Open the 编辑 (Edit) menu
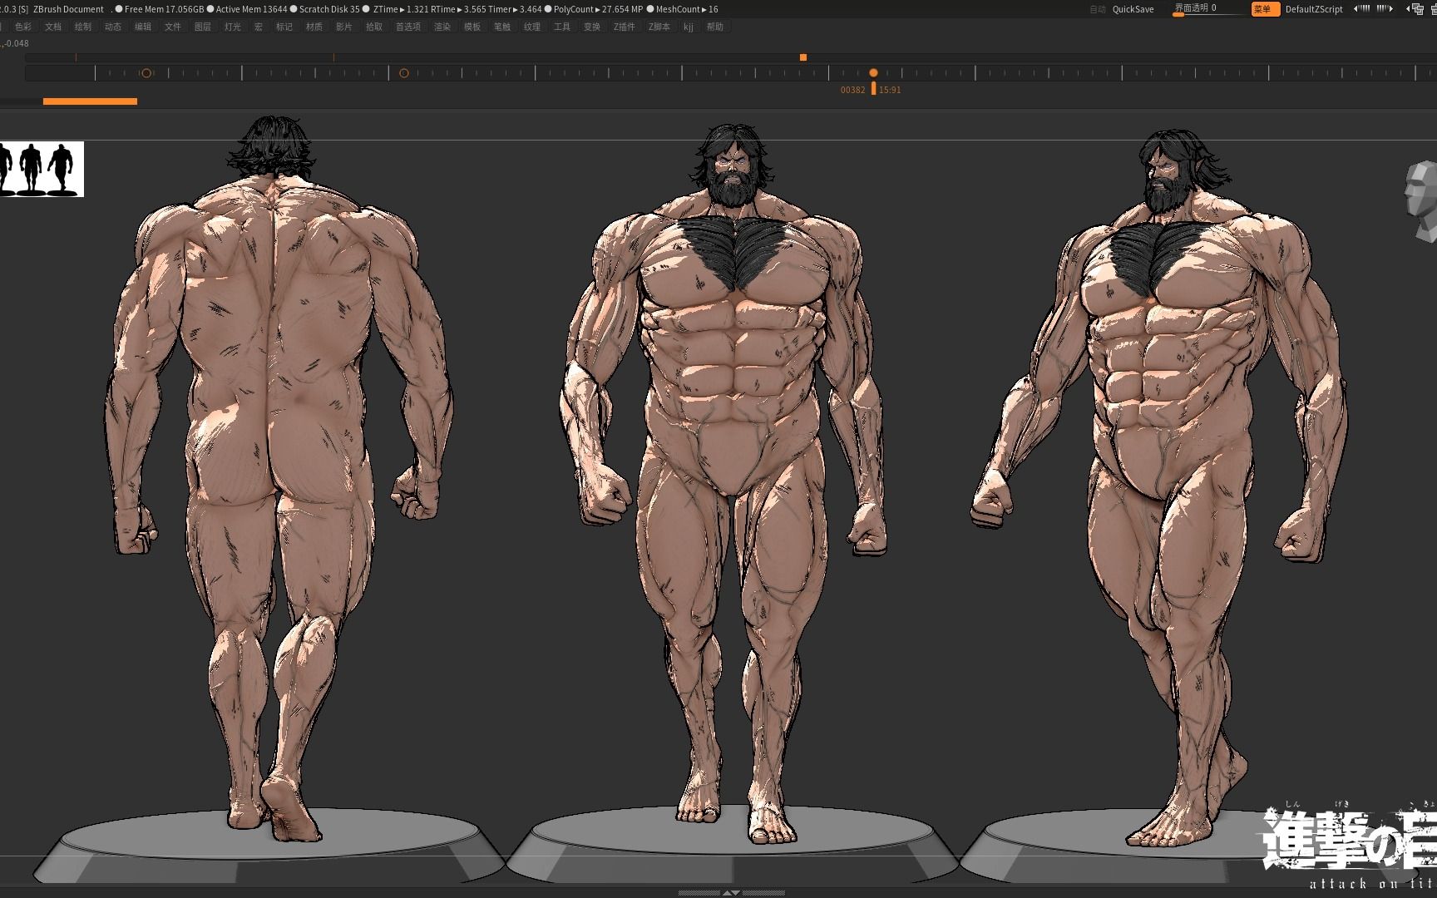The width and height of the screenshot is (1437, 898). pos(143,27)
